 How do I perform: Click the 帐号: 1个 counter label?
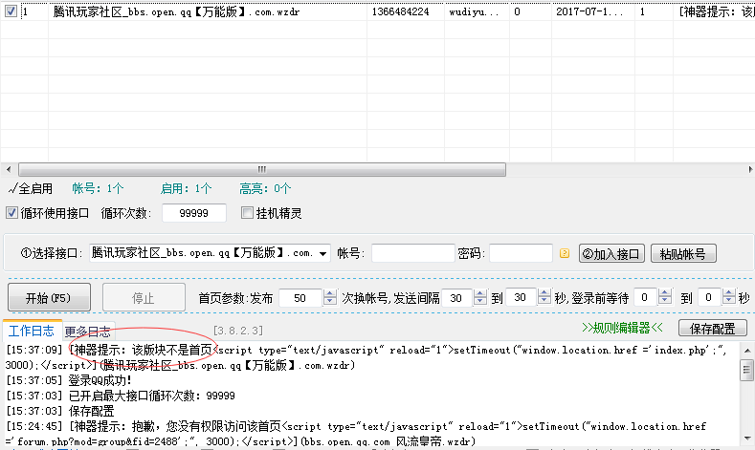pyautogui.click(x=98, y=188)
